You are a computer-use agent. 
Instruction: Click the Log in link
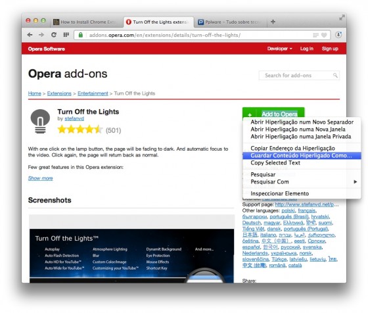pos(307,49)
